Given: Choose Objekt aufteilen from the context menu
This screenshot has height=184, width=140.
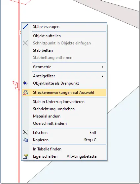Looking at the screenshot, I should click(x=47, y=36).
